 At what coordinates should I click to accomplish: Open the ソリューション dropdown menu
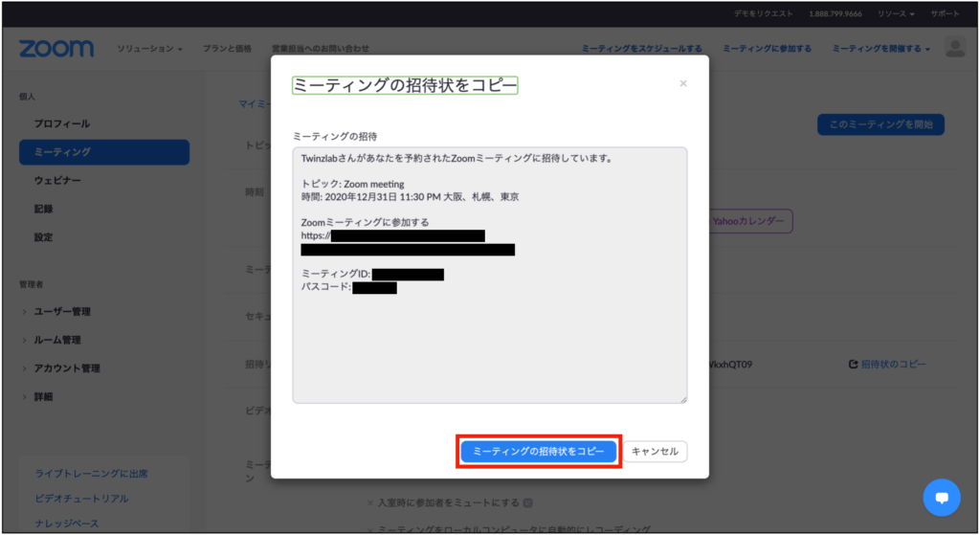[149, 49]
